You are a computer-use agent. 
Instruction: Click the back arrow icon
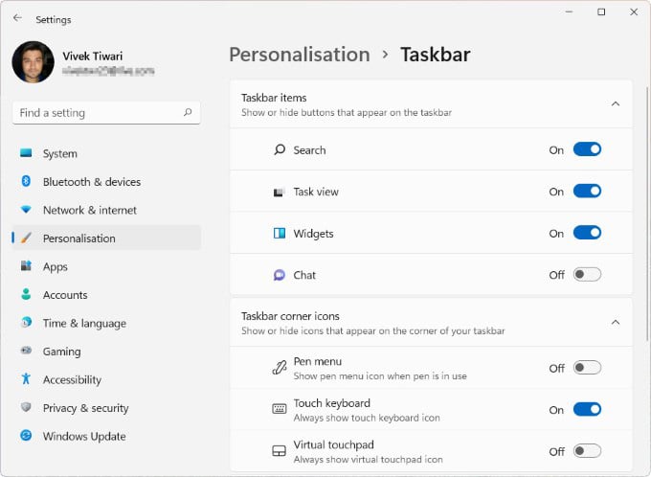click(x=17, y=18)
